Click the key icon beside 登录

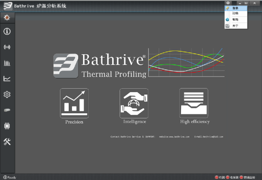pos(227,8)
